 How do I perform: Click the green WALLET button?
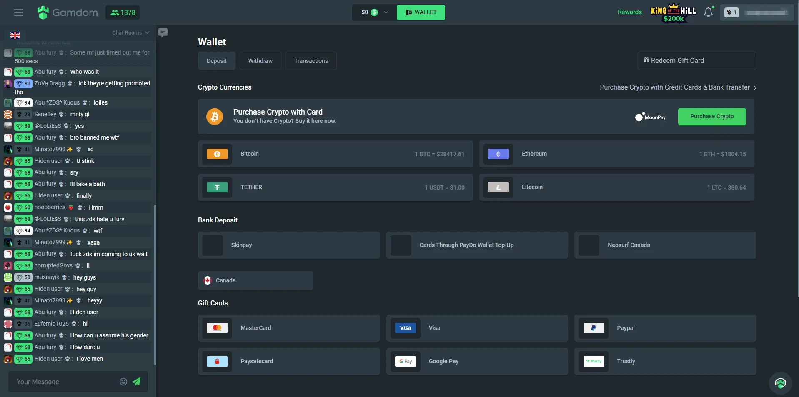(421, 12)
